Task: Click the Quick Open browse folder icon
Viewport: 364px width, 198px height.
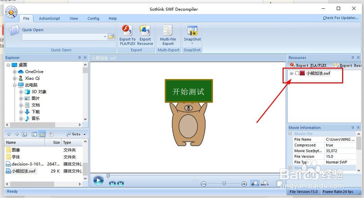Action: click(111, 37)
